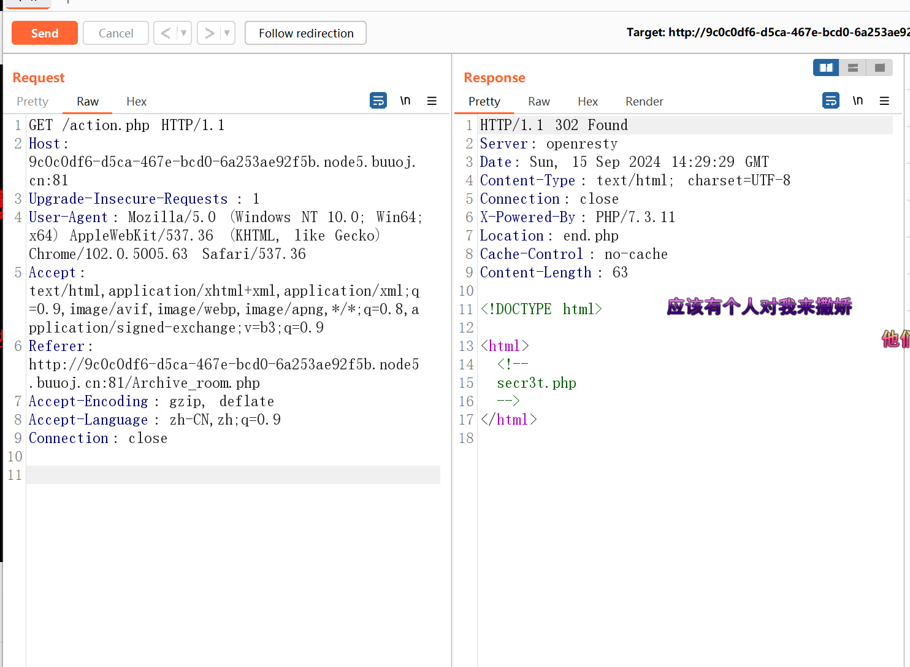Open the back history dropdown arrow
Image resolution: width=910 pixels, height=667 pixels.
(x=183, y=33)
